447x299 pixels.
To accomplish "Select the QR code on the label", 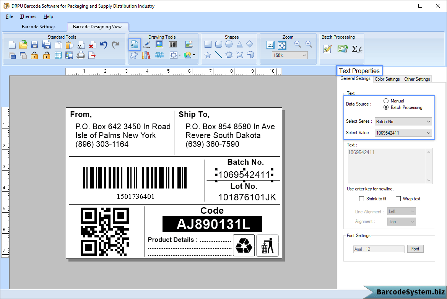I will coord(105,231).
